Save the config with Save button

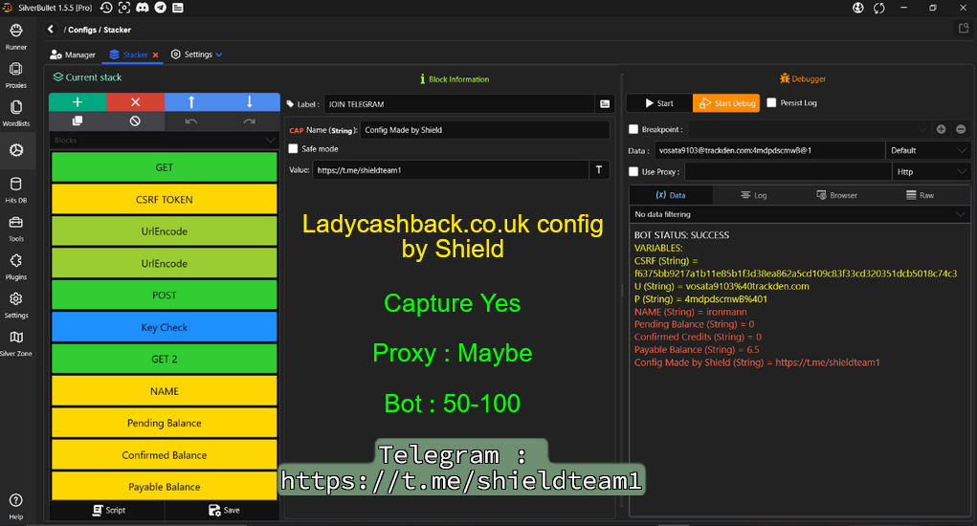[223, 510]
